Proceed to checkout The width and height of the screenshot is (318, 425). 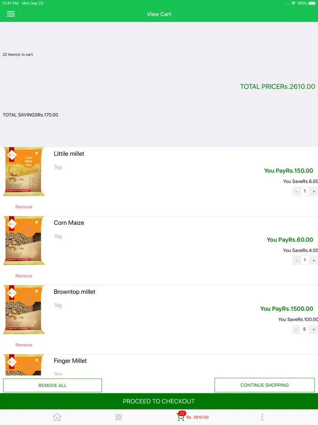point(159,401)
